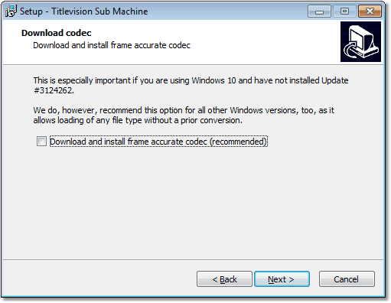Maximize the Titlevision Sub Machine setup window
The height and width of the screenshot is (303, 391).
tap(344, 11)
